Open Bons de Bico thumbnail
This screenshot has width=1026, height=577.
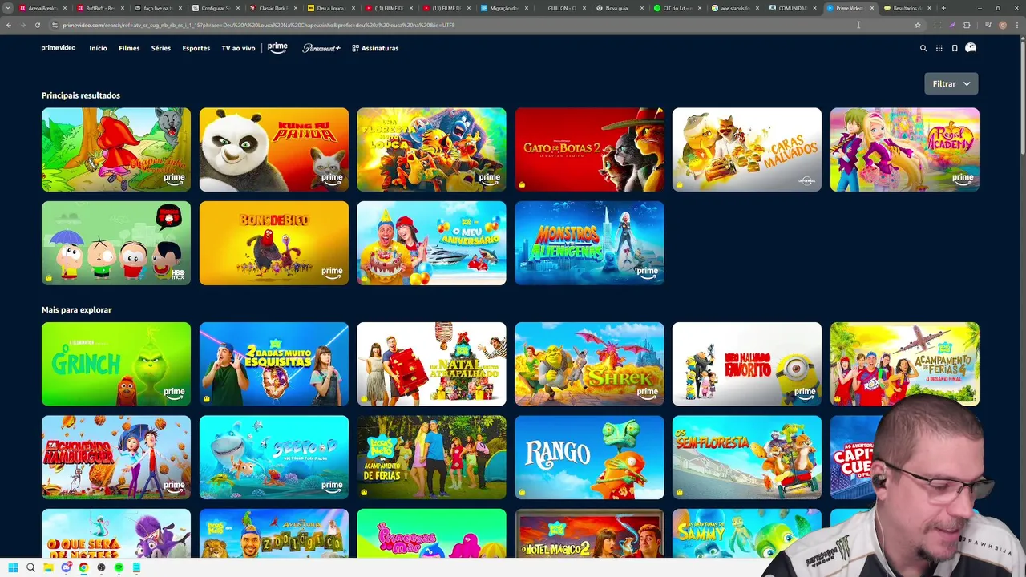[274, 243]
